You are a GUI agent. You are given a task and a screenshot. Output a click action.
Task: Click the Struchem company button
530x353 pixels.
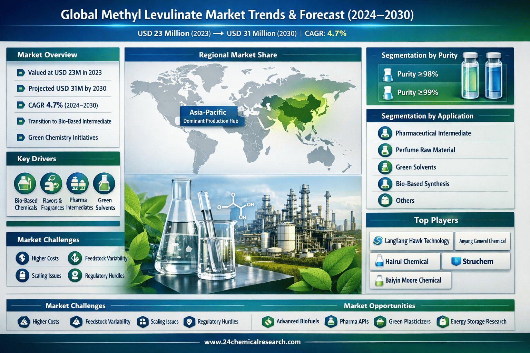coord(476,261)
